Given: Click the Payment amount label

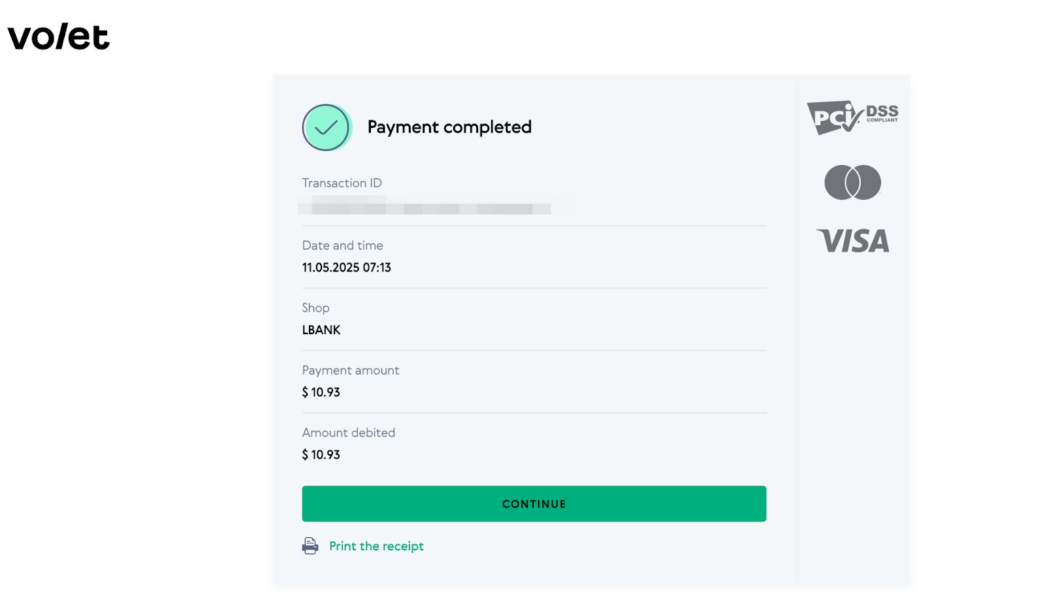Looking at the screenshot, I should pos(350,371).
